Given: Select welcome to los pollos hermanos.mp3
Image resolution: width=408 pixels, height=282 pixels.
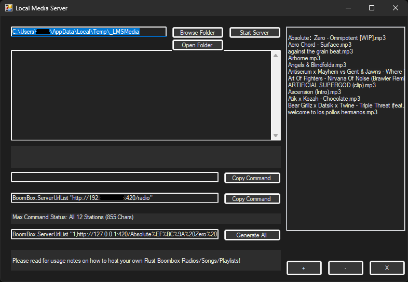Looking at the screenshot, I should click(333, 113).
